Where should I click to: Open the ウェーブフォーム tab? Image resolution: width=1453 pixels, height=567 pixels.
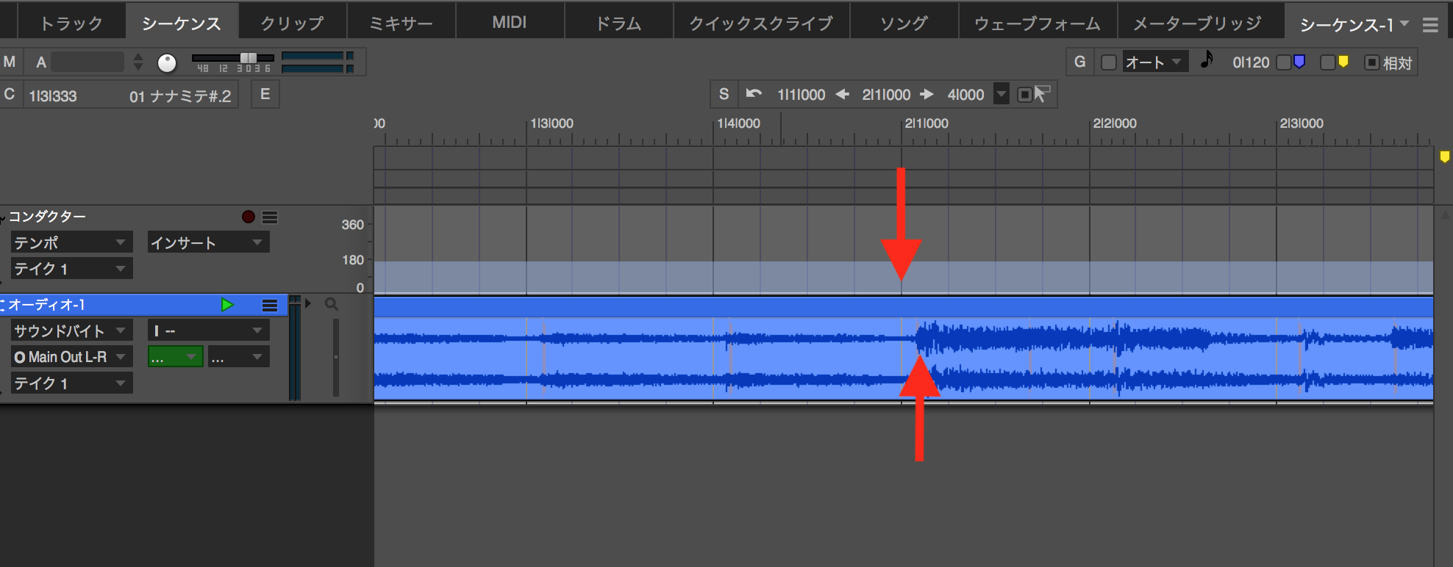coord(1037,24)
